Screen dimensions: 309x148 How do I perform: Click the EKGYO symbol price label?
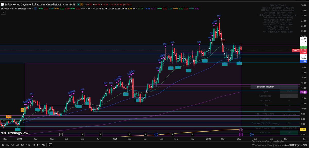(295, 50)
